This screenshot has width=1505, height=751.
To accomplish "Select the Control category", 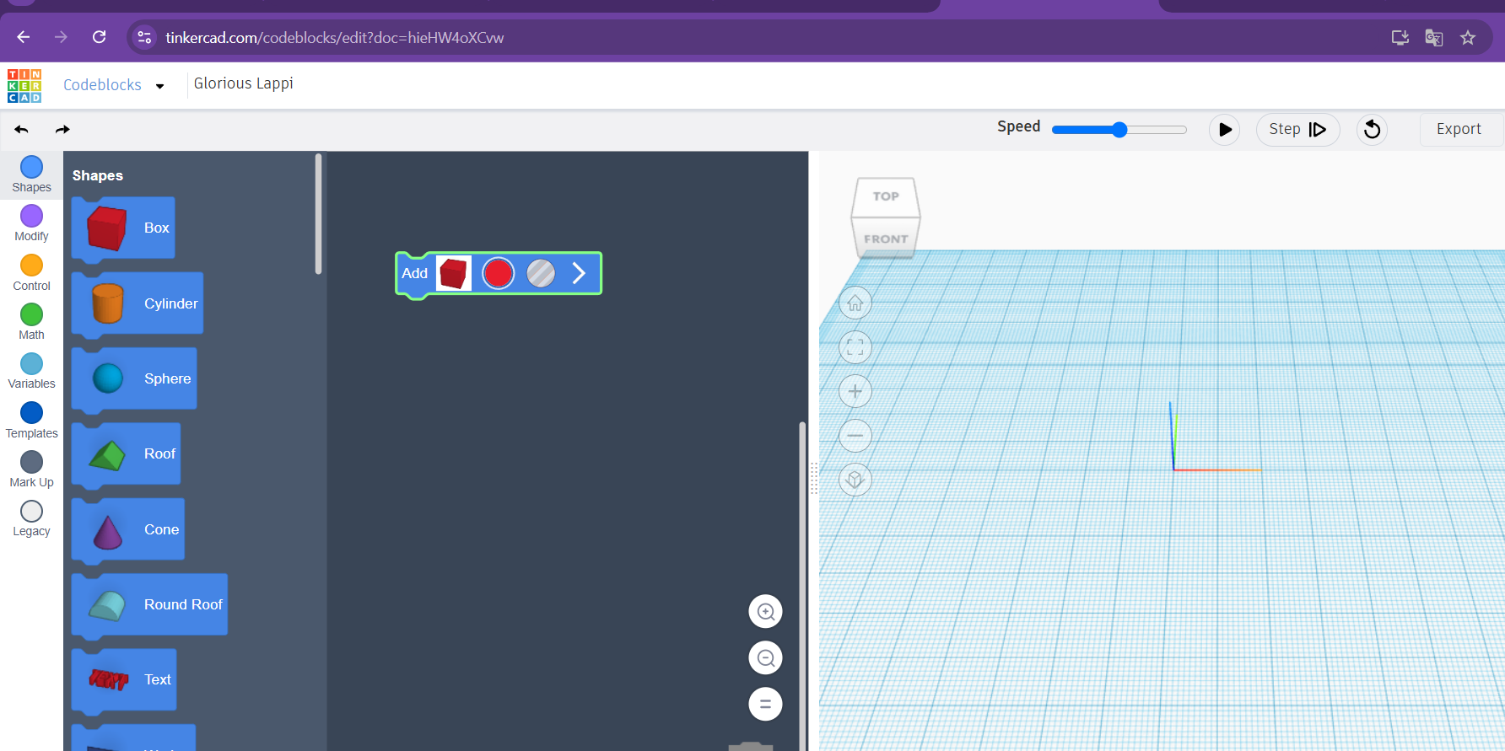I will click(x=31, y=273).
